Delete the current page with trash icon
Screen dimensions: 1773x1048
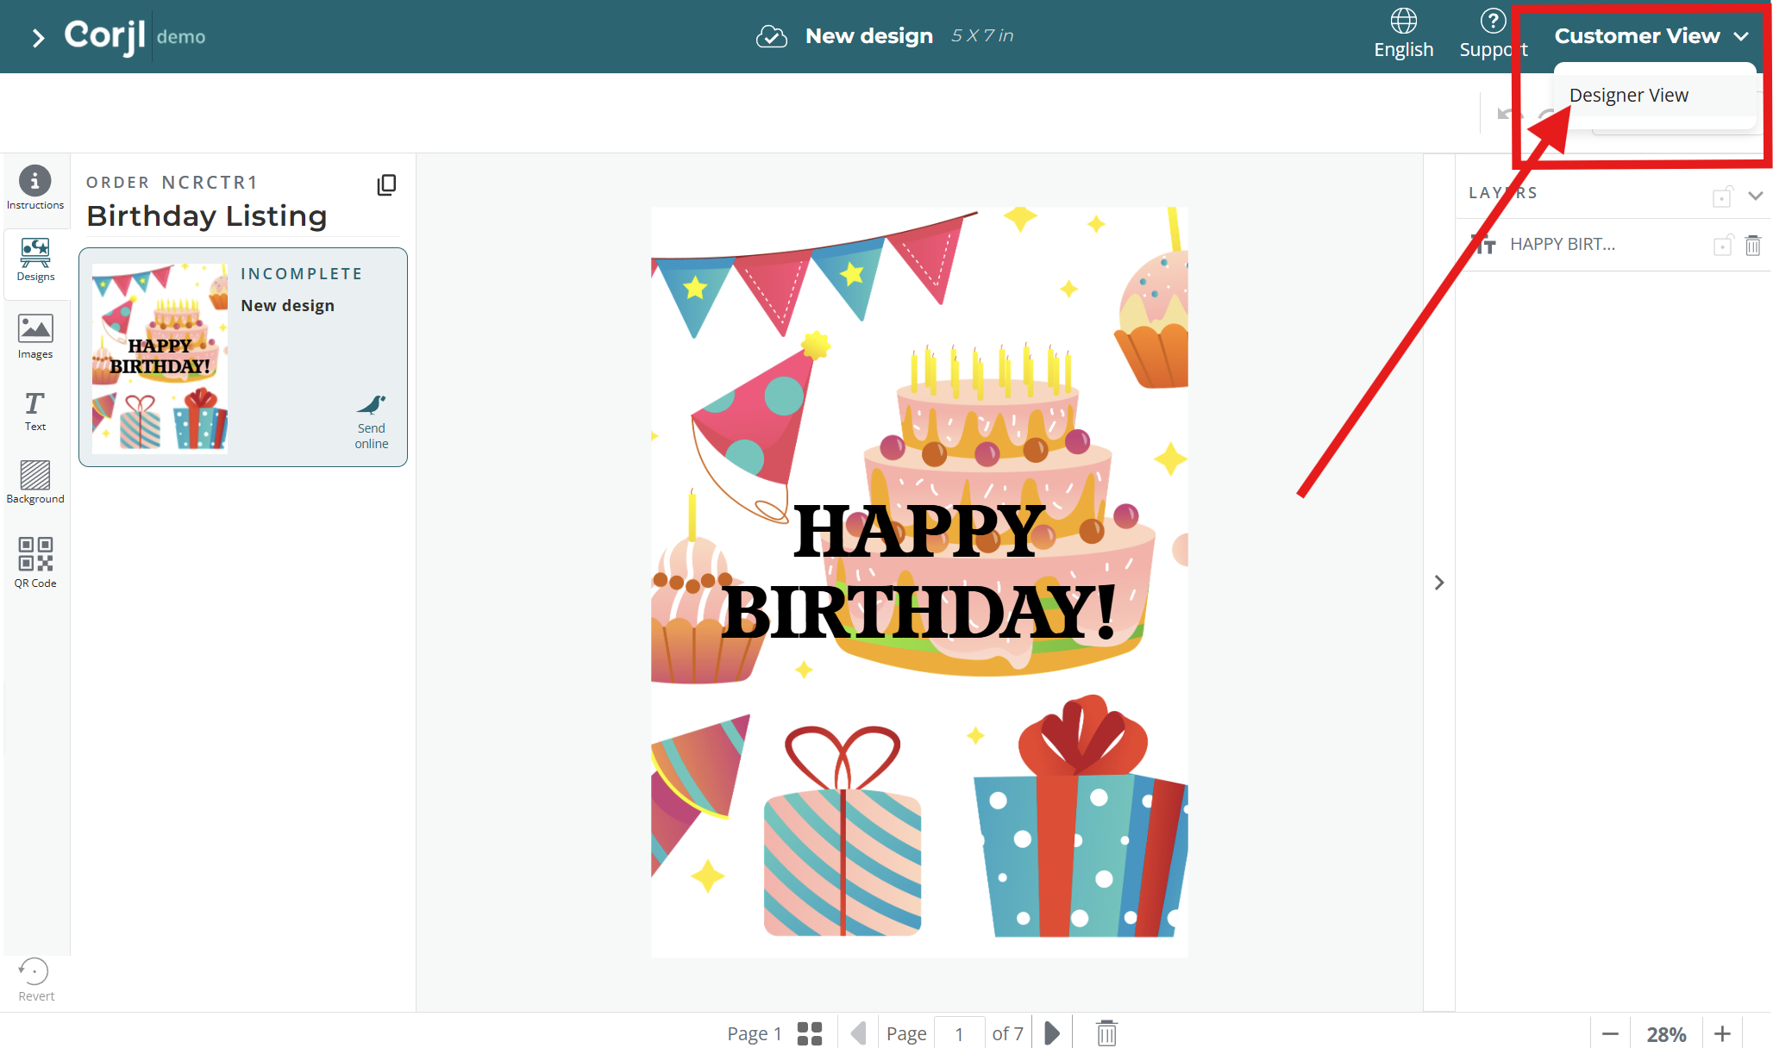tap(1106, 1032)
